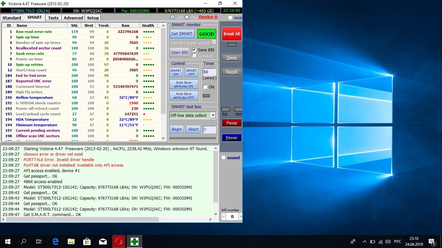Click the Recall button
The image size is (442, 248).
(x=232, y=72)
